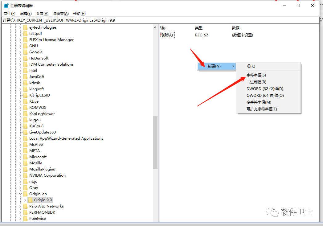
Task: Expand the Microsoft key
Action: [20, 157]
